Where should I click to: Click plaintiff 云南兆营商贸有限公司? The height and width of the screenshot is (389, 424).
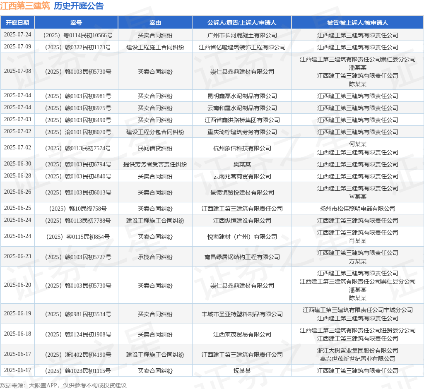242,177
